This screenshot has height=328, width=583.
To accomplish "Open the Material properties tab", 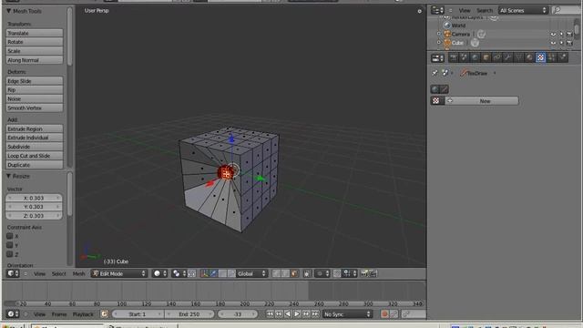I will (529, 57).
